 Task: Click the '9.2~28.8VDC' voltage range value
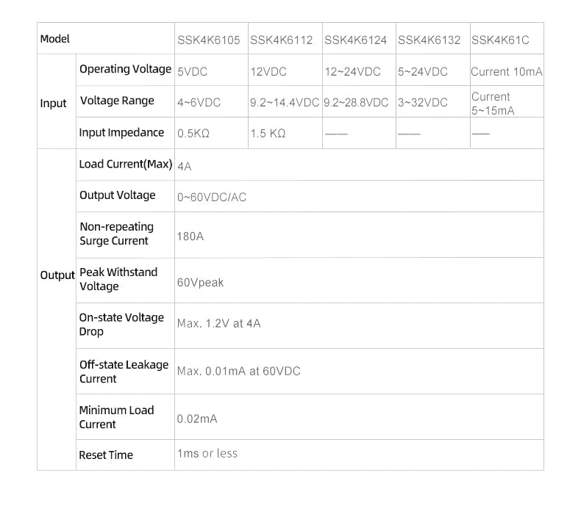(356, 103)
